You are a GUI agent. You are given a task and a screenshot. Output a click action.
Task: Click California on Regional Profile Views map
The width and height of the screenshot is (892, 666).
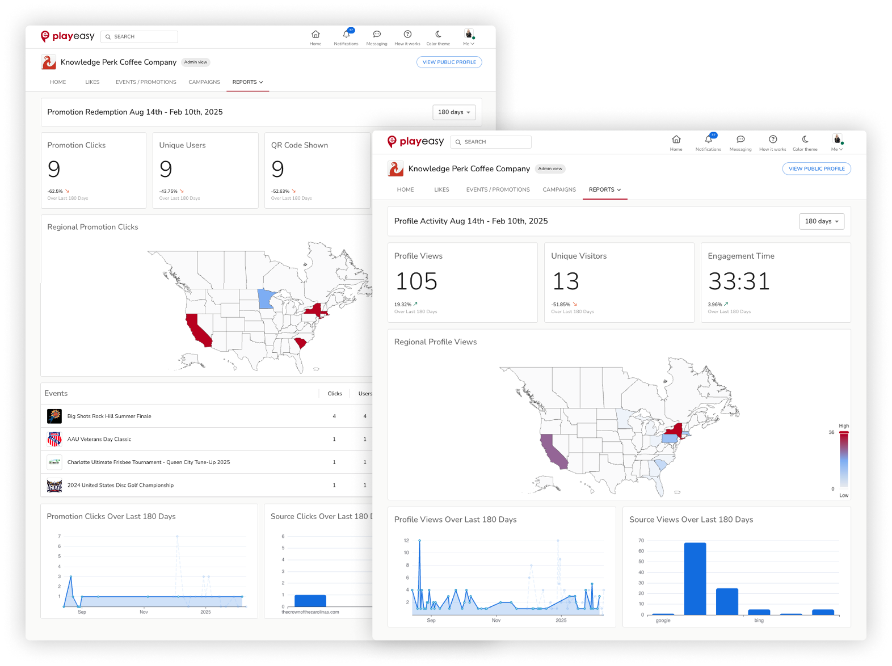click(552, 452)
